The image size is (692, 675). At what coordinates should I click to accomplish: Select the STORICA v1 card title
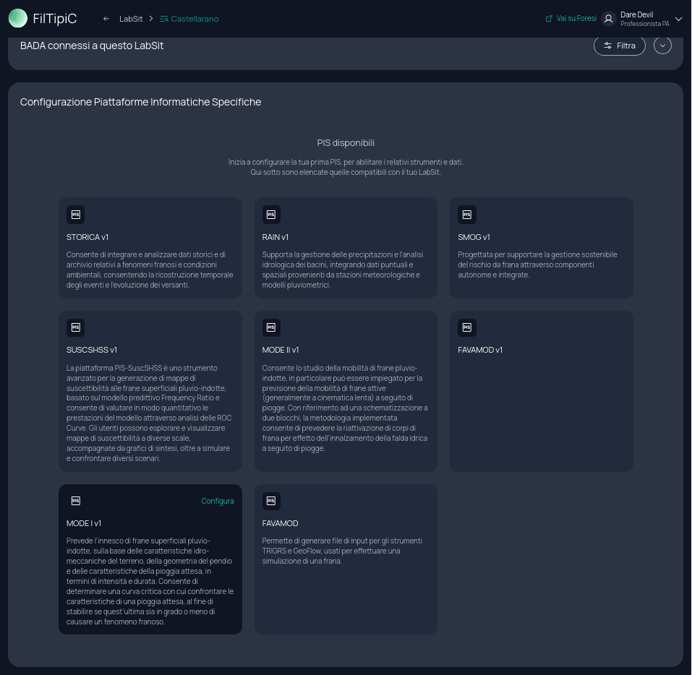87,237
